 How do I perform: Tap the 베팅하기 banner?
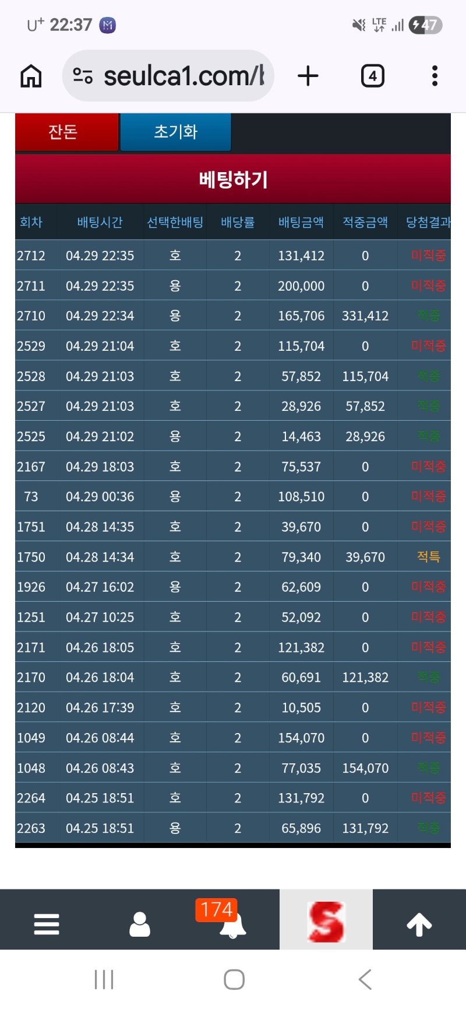(233, 179)
